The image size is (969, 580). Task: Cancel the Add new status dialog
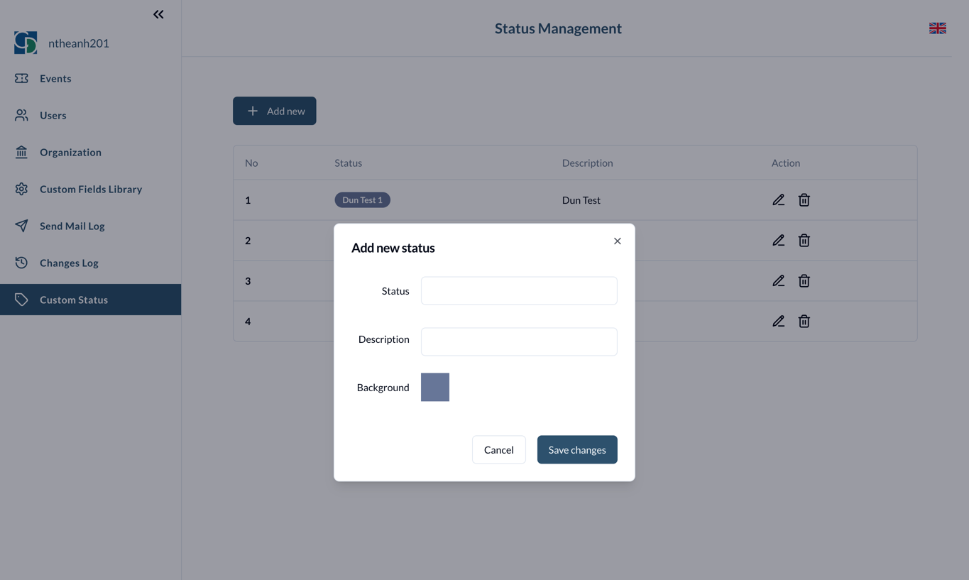(498, 449)
